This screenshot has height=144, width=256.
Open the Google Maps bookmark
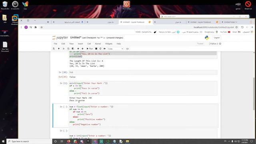coord(211,32)
